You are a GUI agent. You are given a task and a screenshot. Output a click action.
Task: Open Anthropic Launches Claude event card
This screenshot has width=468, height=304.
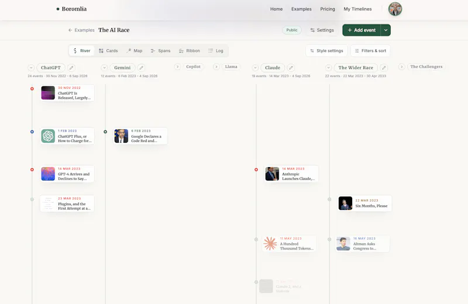coord(291,174)
